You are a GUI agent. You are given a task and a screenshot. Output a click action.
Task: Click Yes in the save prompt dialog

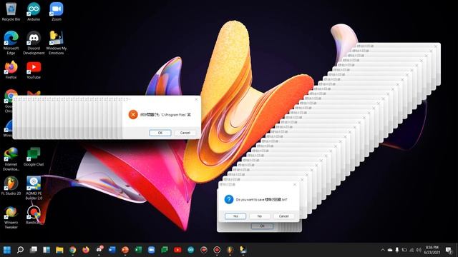(235, 216)
